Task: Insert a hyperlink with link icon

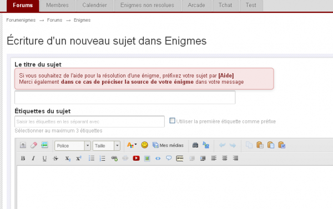Action: coord(114,159)
